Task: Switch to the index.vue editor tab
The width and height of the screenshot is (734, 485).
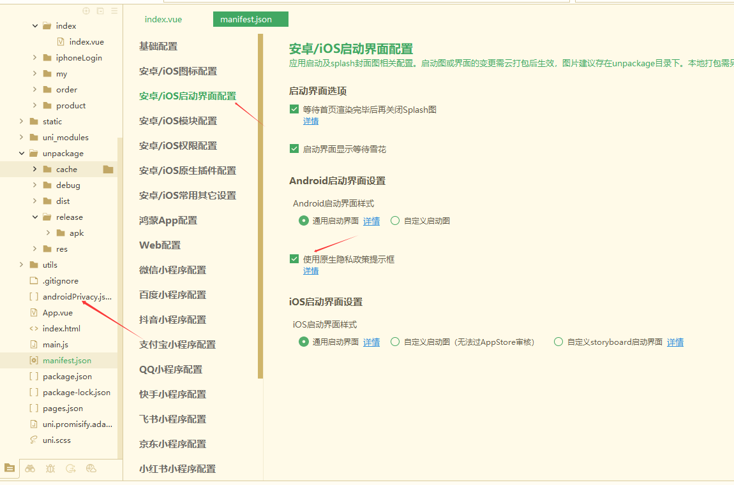Action: click(x=163, y=19)
